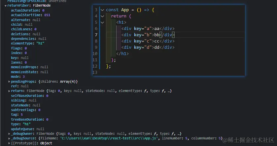Click the closing </h1> tag in code

pyautogui.click(x=122, y=54)
